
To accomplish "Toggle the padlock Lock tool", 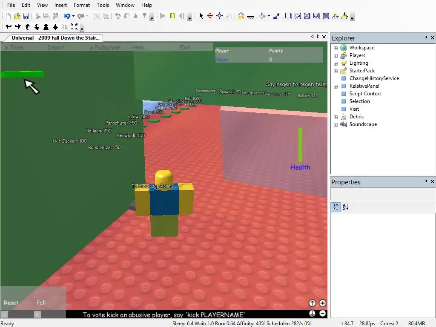I will click(241, 16).
